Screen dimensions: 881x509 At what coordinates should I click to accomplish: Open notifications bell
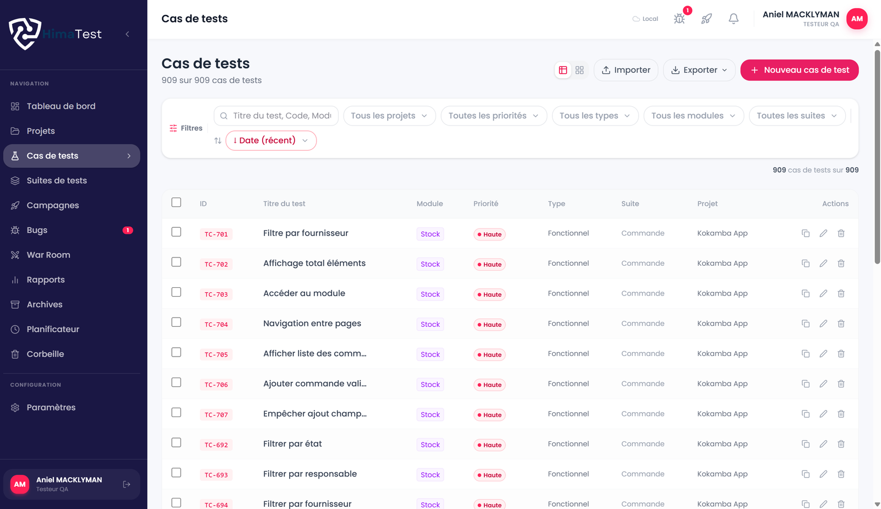(x=733, y=19)
